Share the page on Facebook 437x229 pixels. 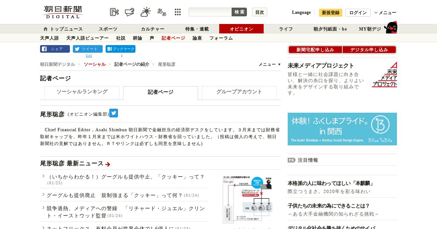(55, 49)
